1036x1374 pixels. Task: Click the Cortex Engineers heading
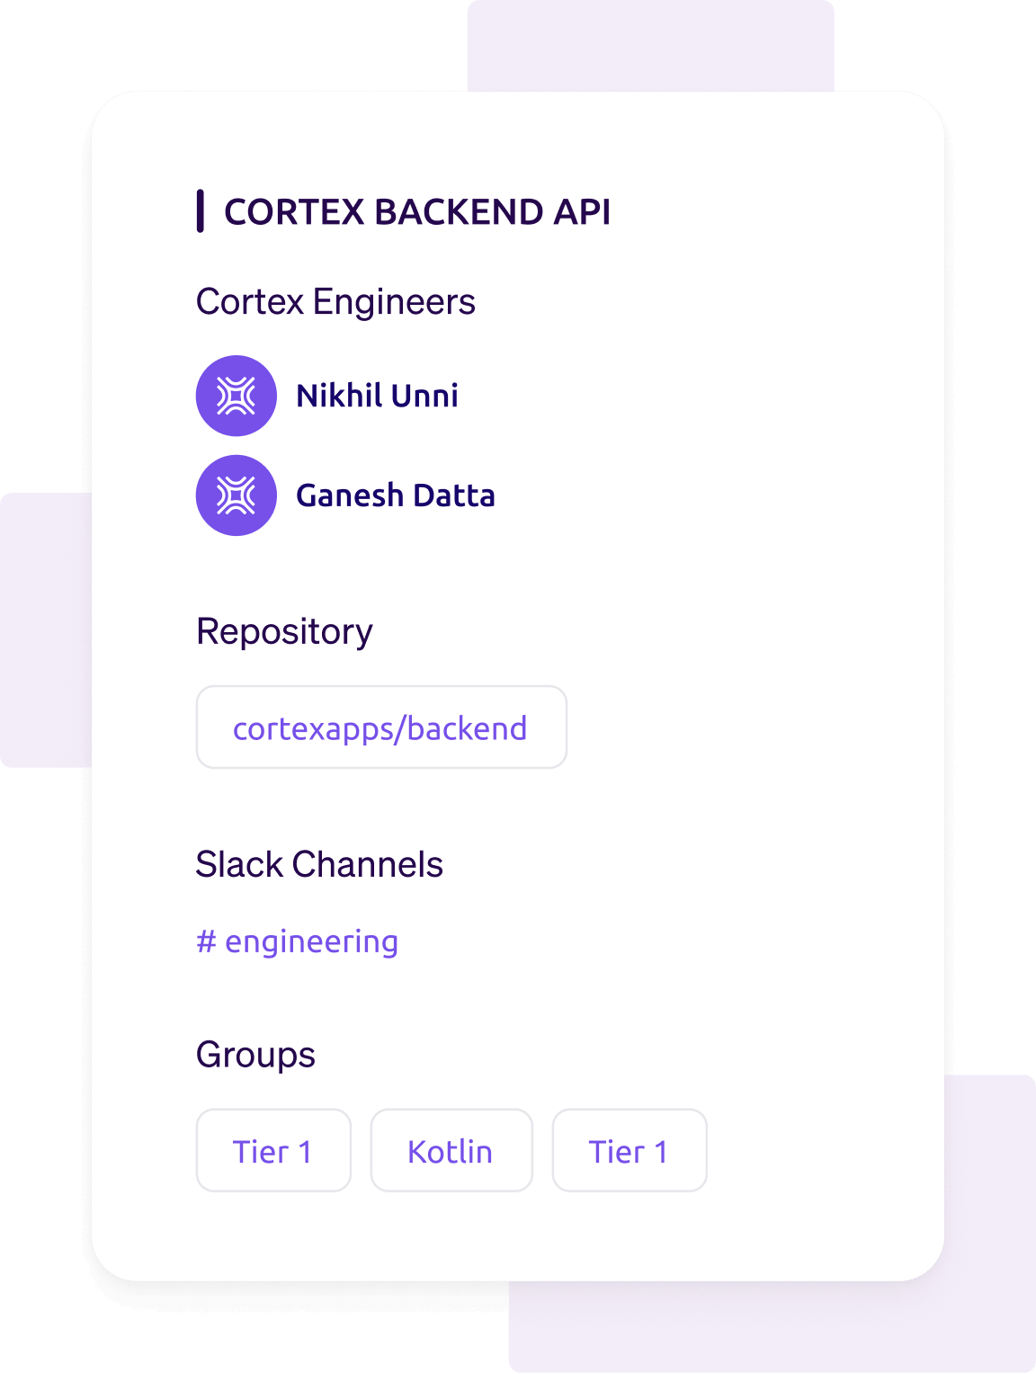pos(335,302)
